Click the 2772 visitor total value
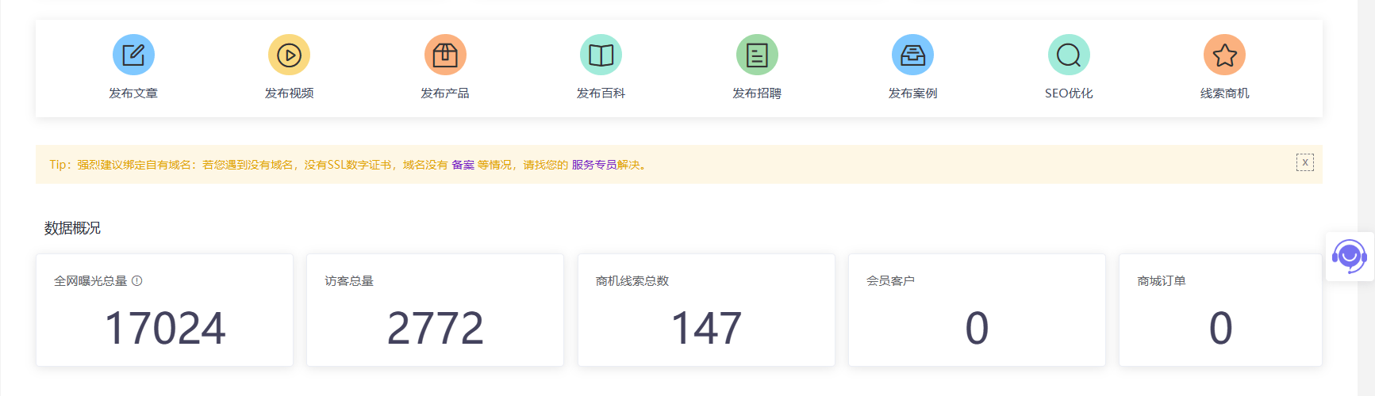Viewport: 1375px width, 396px height. (435, 328)
